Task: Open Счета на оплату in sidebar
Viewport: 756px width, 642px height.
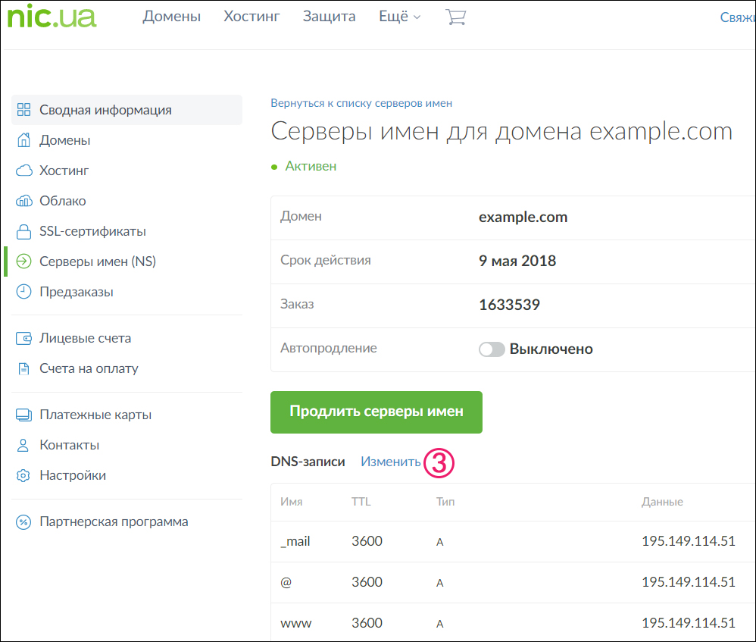Action: 89,368
